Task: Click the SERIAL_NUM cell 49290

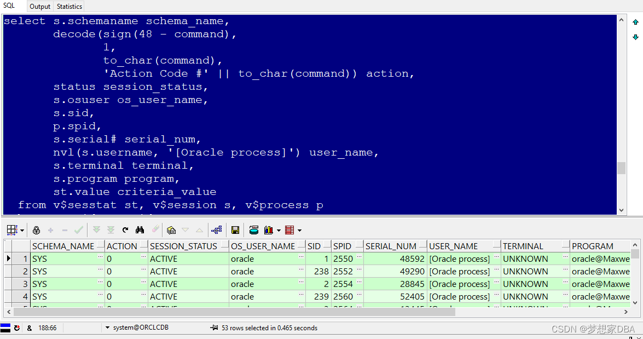Action: click(395, 272)
